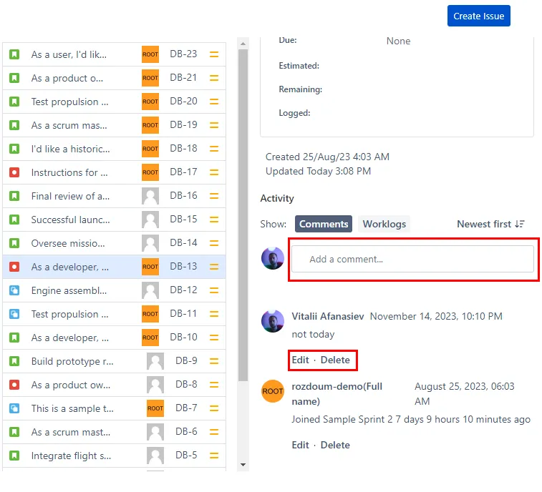Open issue 'Successful launc...'
The width and height of the screenshot is (542, 492).
click(70, 220)
